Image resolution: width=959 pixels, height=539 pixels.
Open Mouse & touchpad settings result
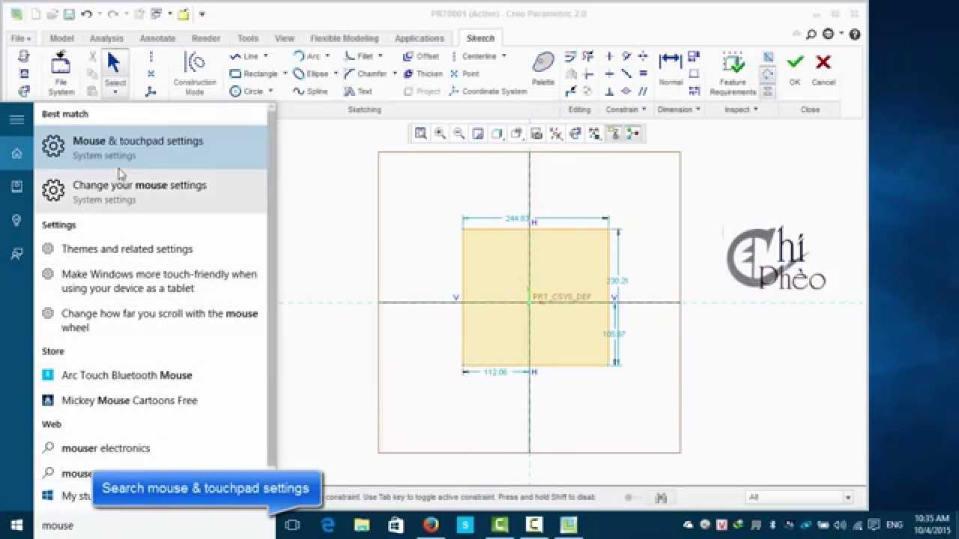pyautogui.click(x=151, y=147)
